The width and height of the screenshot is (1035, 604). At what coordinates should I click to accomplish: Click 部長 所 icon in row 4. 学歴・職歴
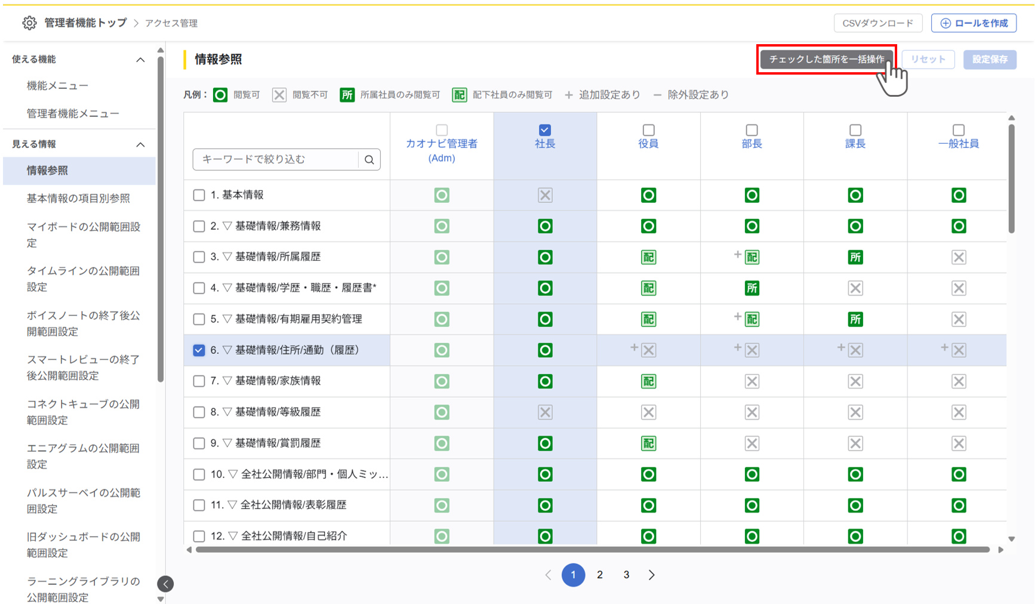coord(752,288)
